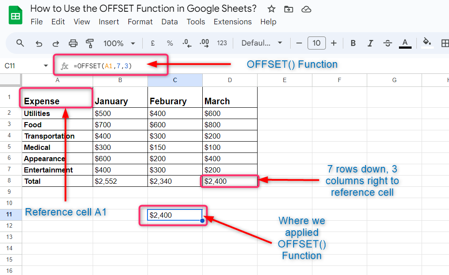This screenshot has width=449, height=275.
Task: Toggle italic formatting
Action: coord(370,43)
